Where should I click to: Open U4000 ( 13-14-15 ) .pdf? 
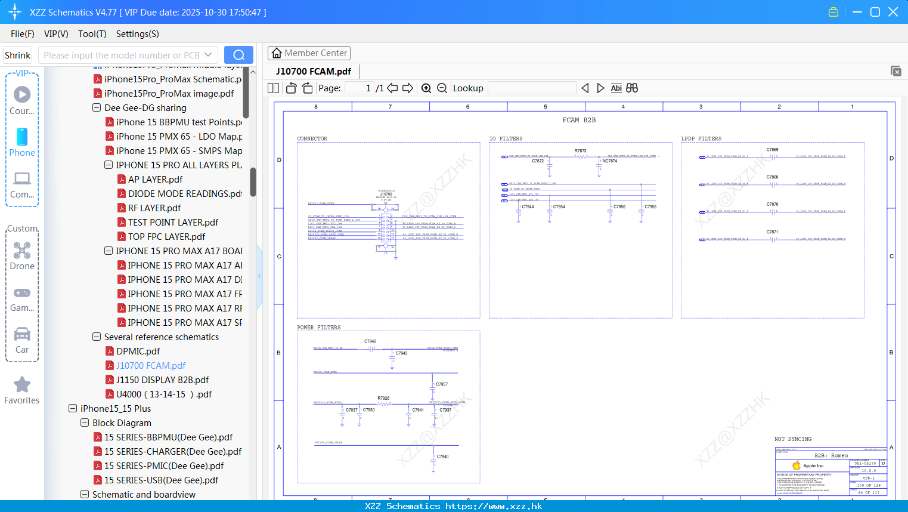(164, 394)
